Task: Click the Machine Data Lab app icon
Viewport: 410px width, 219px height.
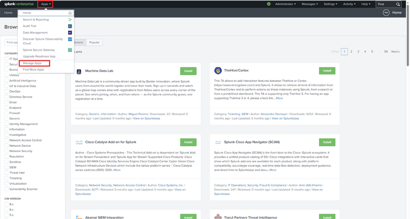Action: pos(79,71)
